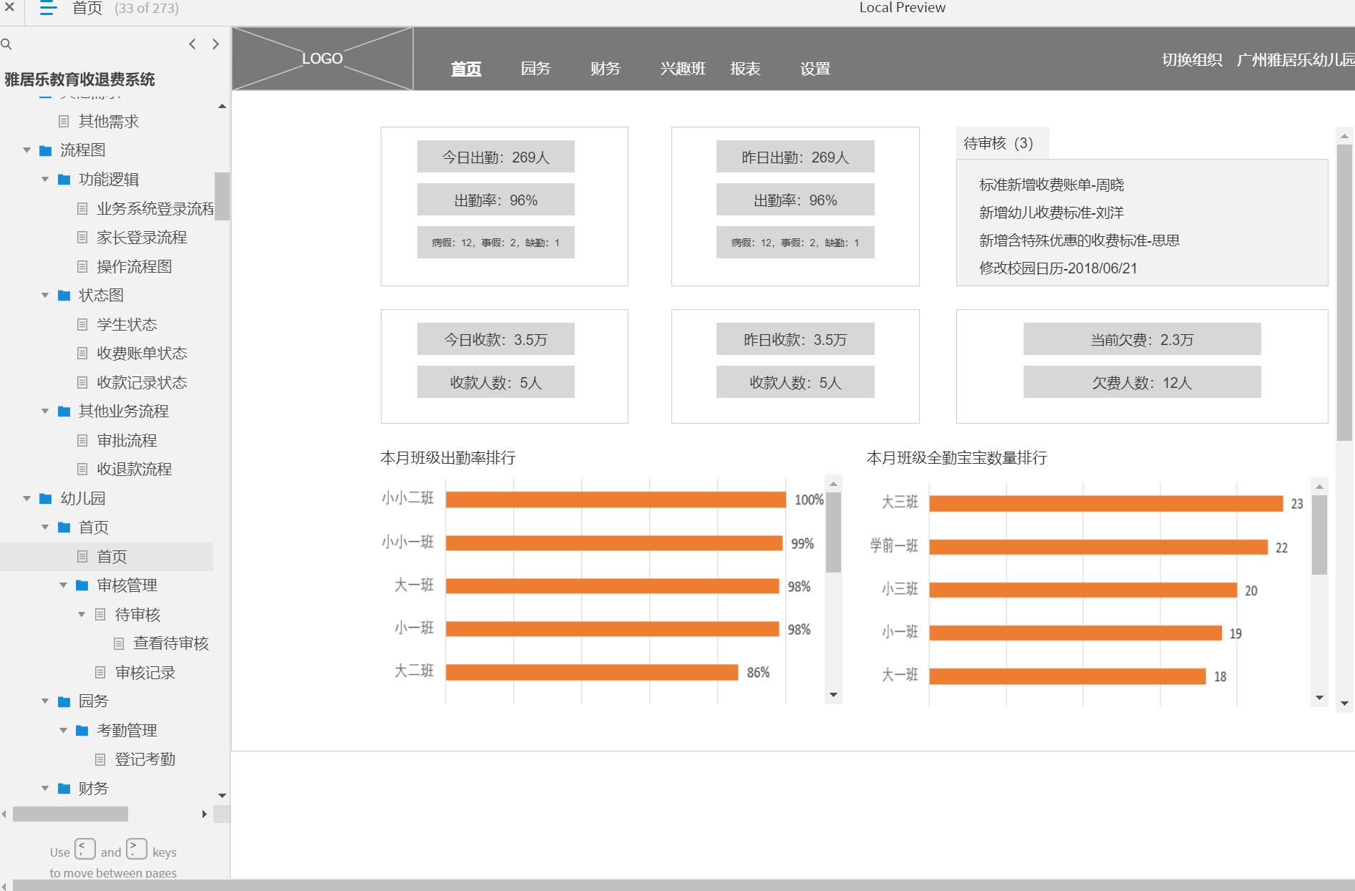Select the 报表 navigation tab
The height and width of the screenshot is (891, 1355).
coord(745,69)
